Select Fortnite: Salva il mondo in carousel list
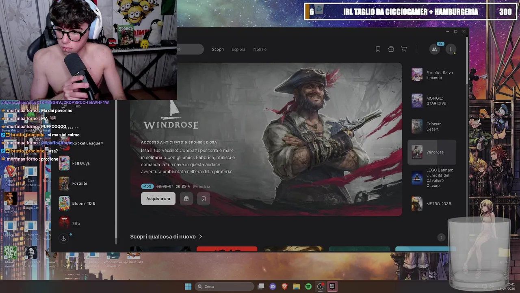This screenshot has height=293, width=520. click(x=432, y=75)
